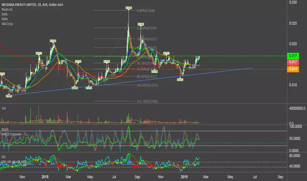Click the 0.014 pivot low label
This screenshot has width=307, height=181.
(154, 71)
